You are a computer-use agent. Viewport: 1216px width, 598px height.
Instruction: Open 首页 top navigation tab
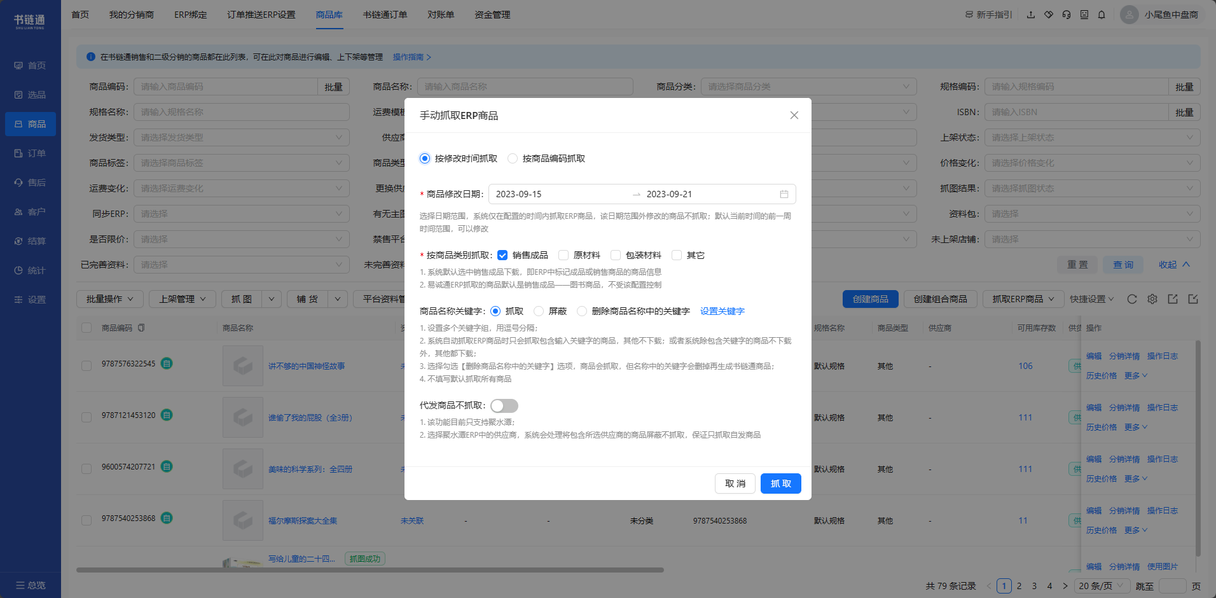point(80,15)
